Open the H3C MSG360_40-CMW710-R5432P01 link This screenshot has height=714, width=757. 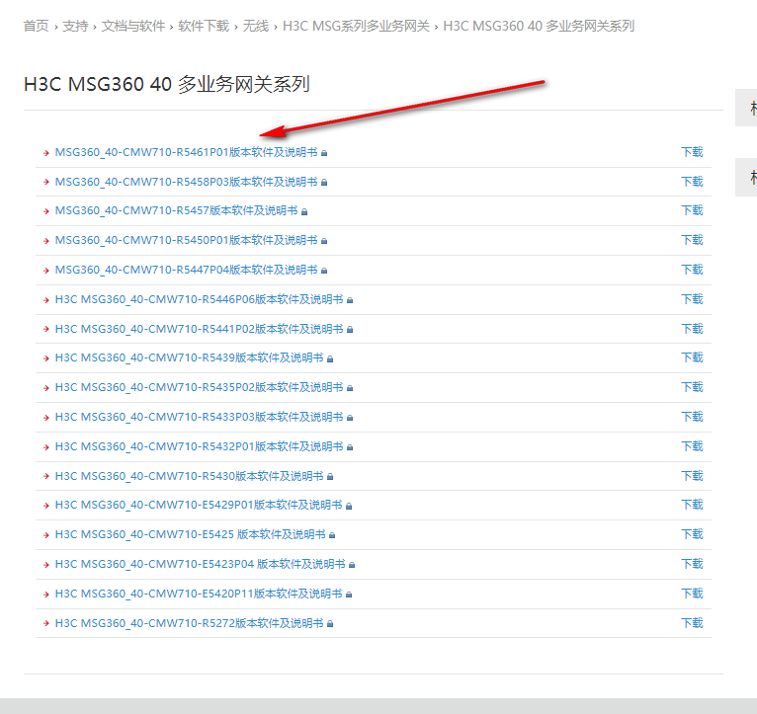pyautogui.click(x=200, y=446)
